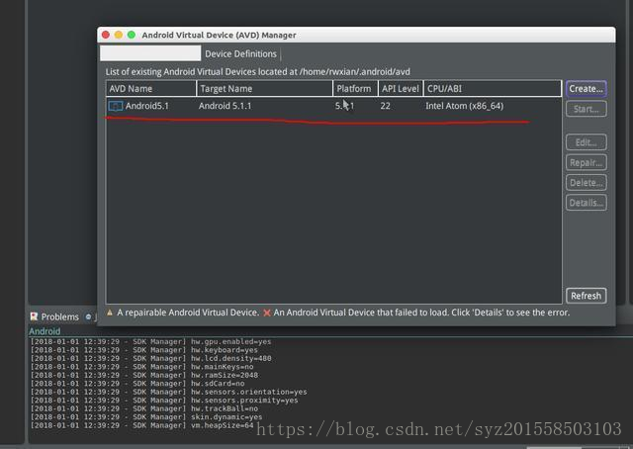The image size is (633, 449).
Task: Click console line hw.sensors.orientation=yes
Action: pos(169,392)
